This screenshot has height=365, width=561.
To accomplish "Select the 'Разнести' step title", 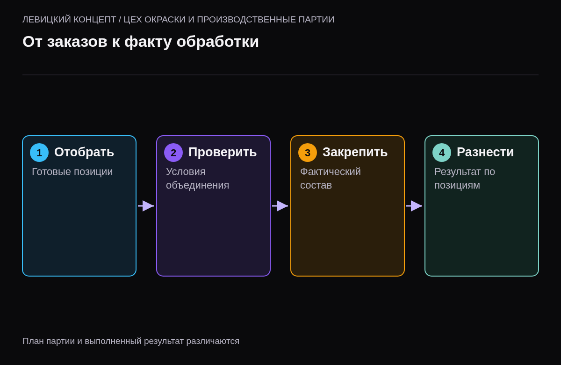I will click(485, 152).
